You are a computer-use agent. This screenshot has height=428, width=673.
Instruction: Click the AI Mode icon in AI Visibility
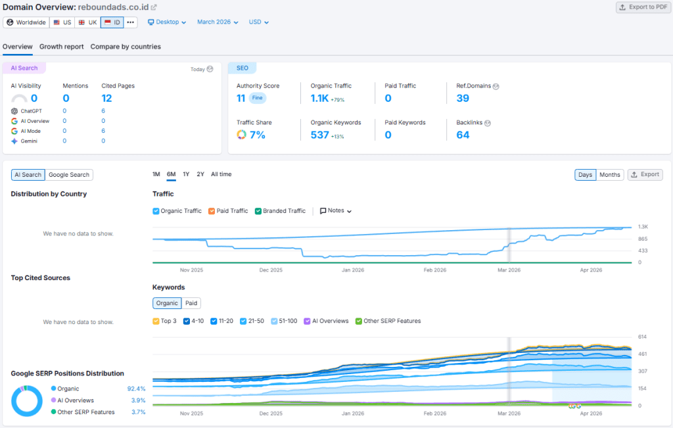click(x=14, y=131)
